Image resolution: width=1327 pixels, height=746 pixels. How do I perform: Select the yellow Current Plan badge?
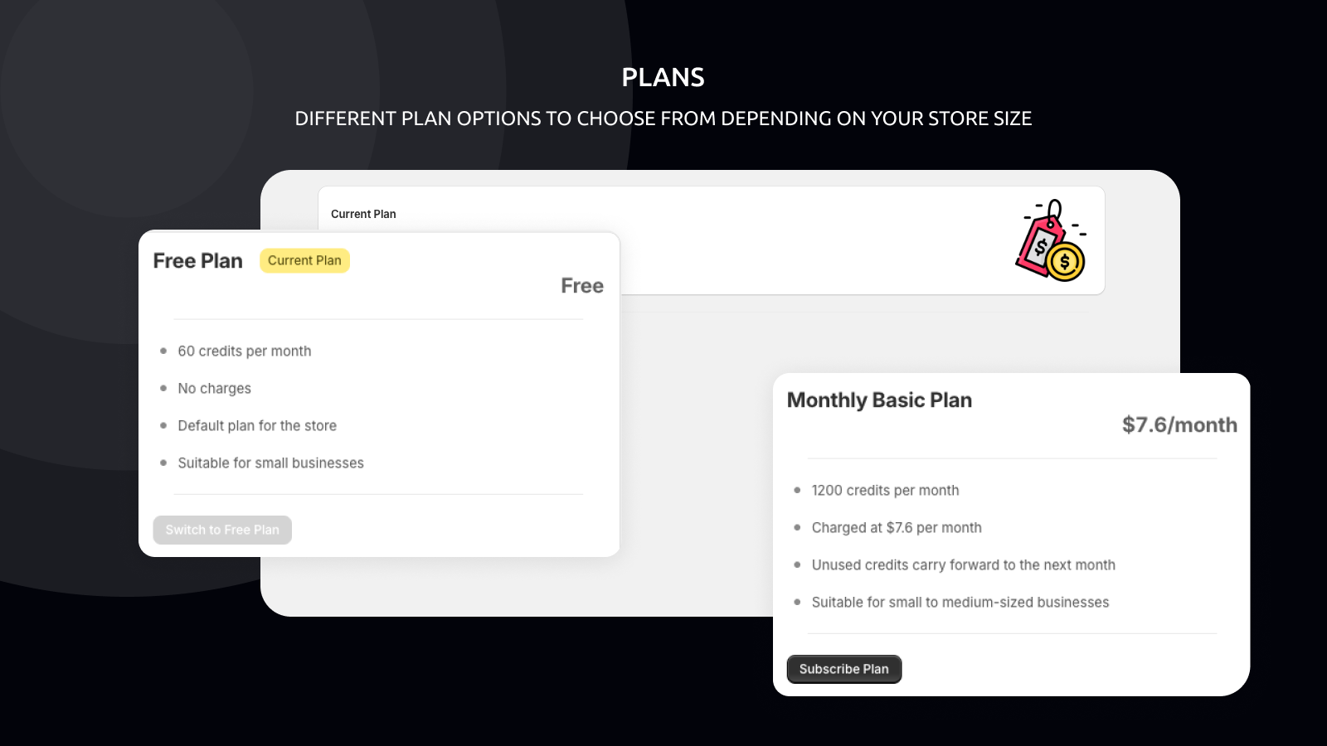click(304, 260)
